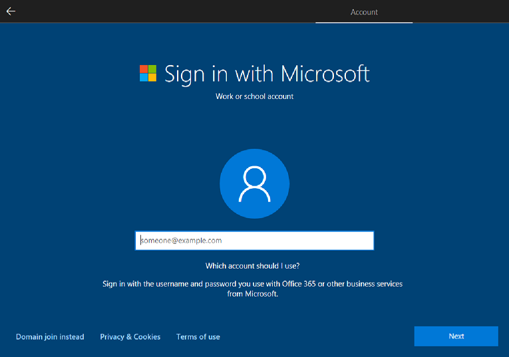Click the Microsoft four-color logo

[148, 73]
